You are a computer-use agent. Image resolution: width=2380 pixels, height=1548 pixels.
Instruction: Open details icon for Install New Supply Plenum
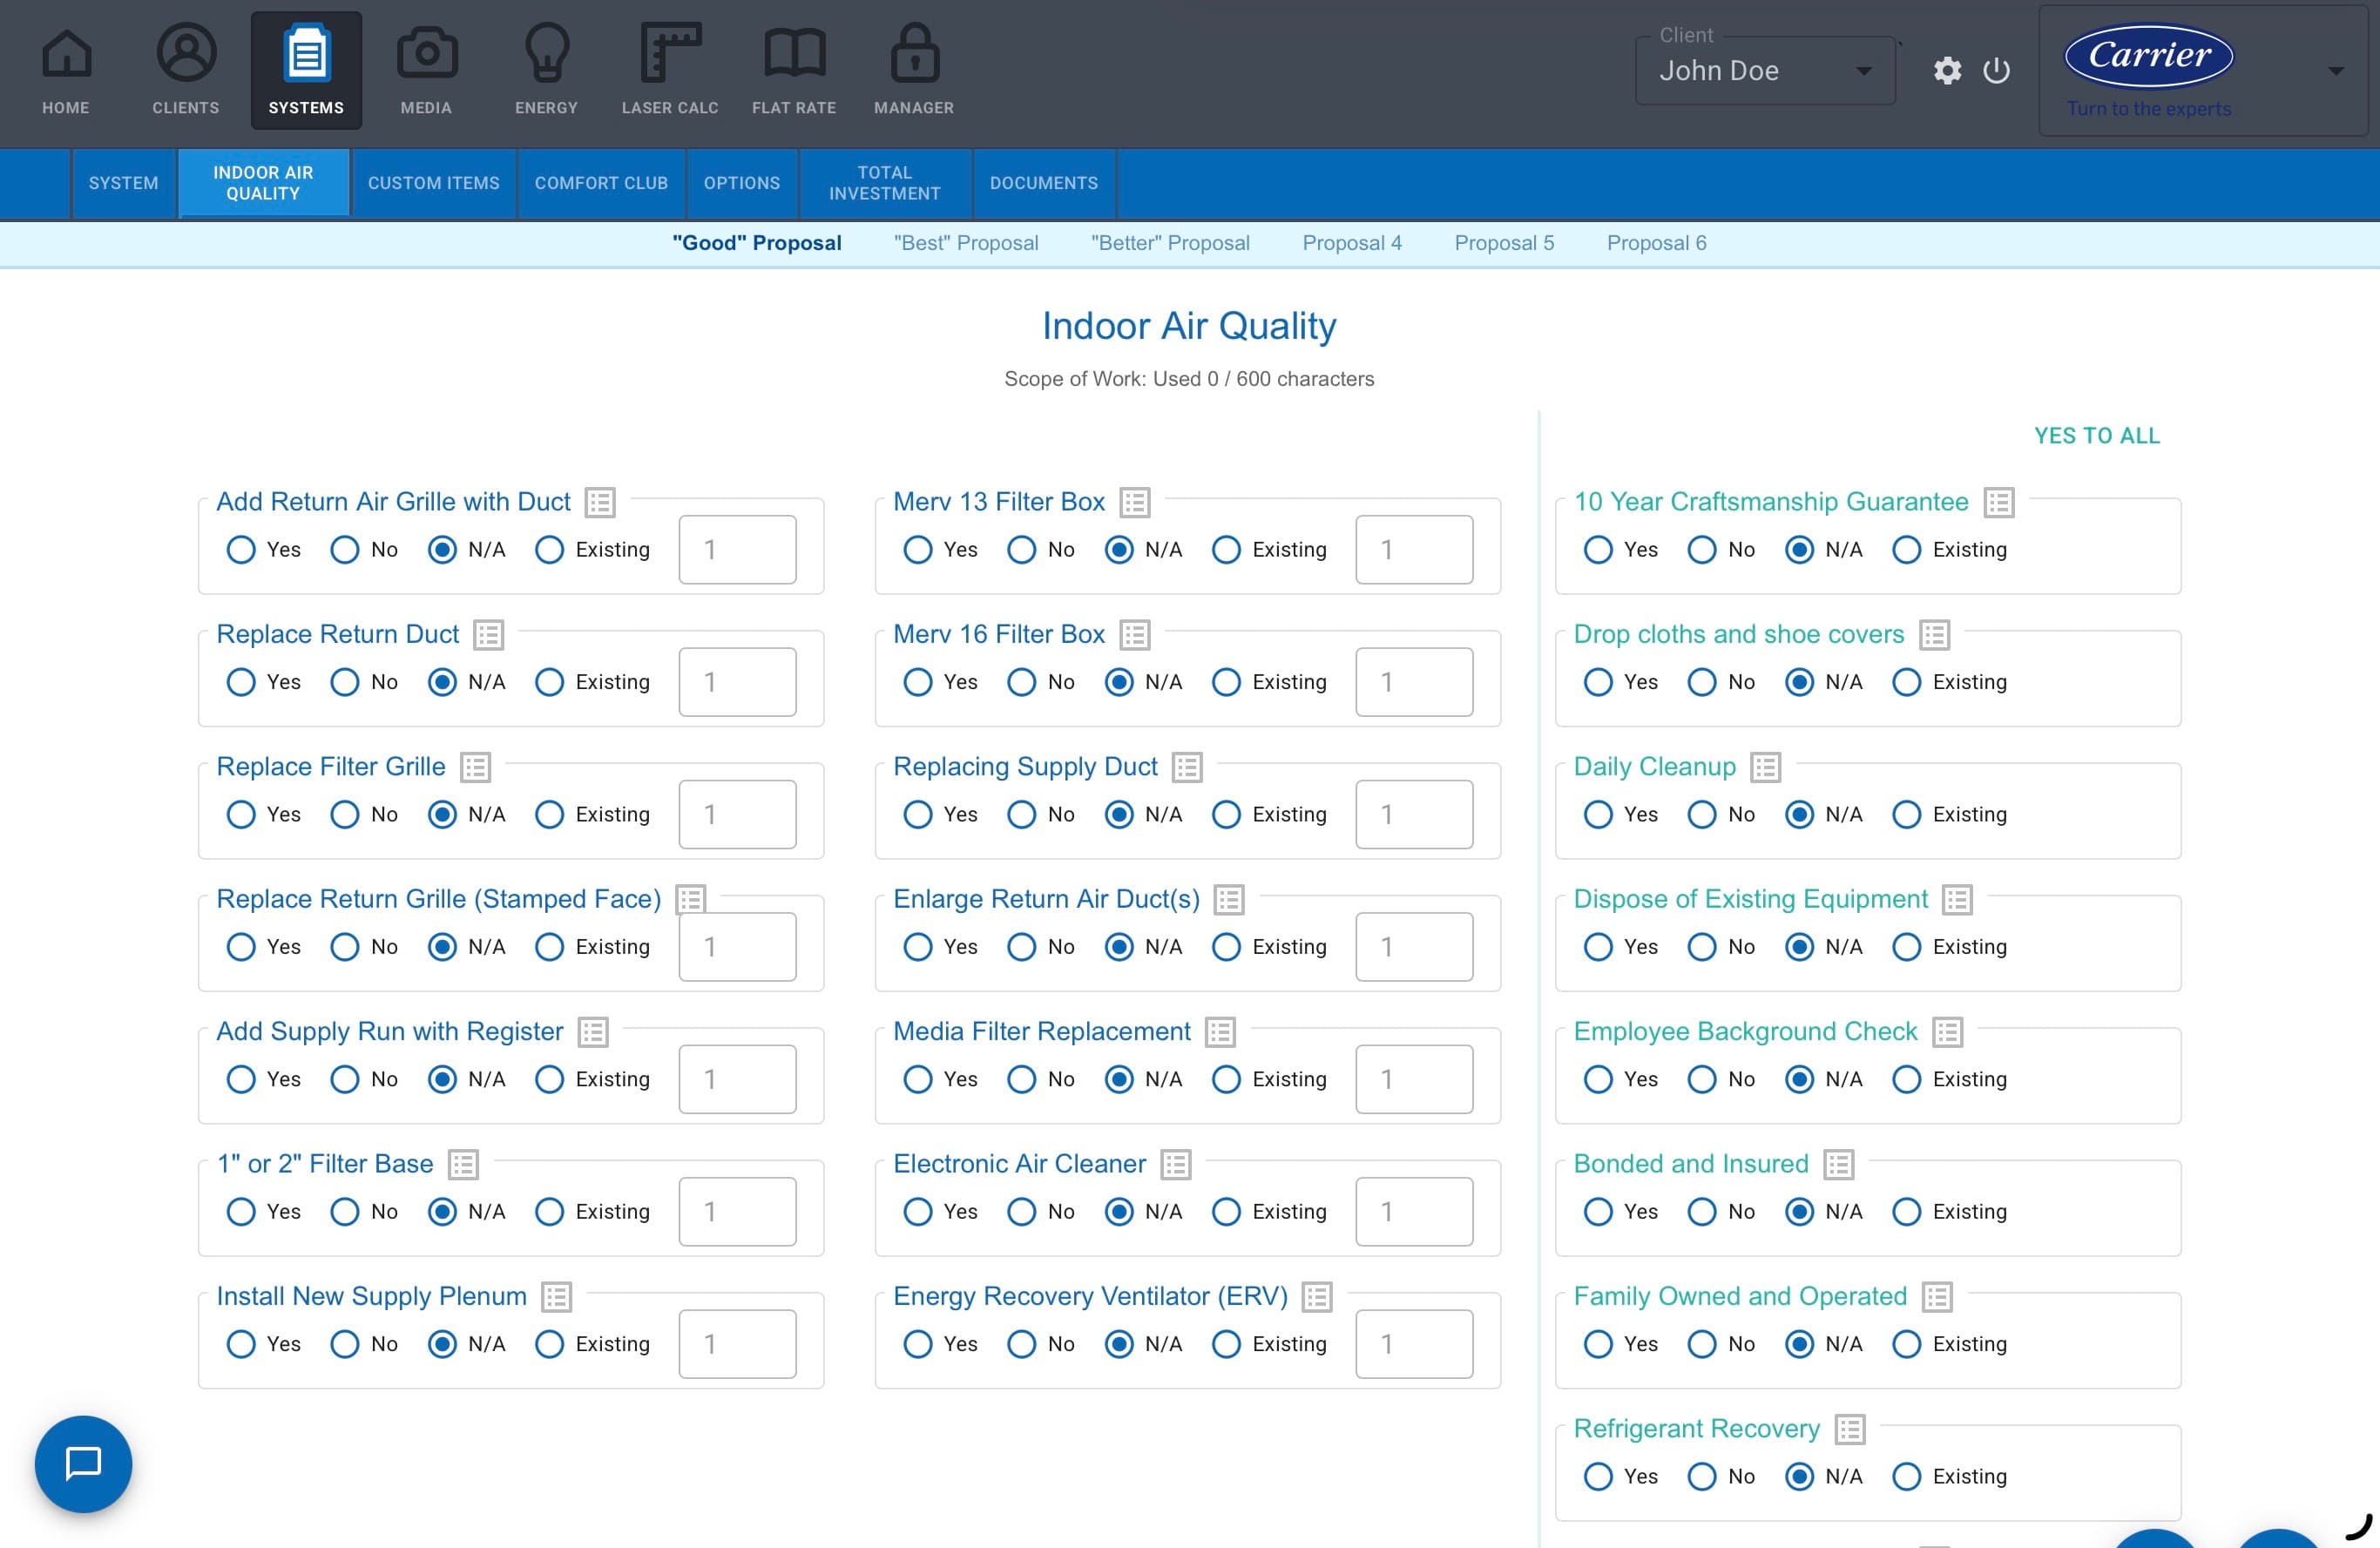556,1297
